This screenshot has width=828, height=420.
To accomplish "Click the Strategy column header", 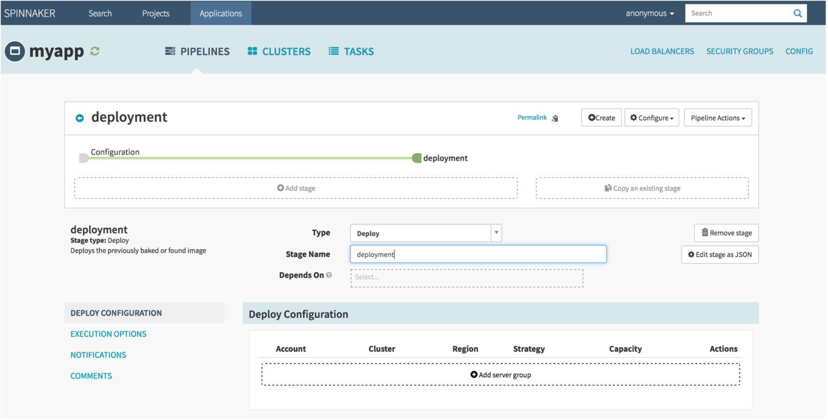I will (x=529, y=349).
